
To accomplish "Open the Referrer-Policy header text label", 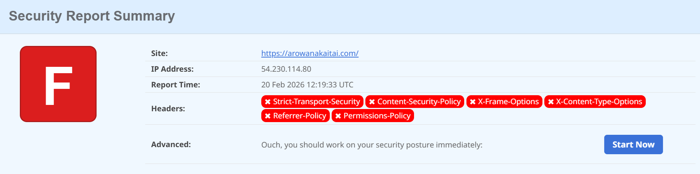I will 299,116.
